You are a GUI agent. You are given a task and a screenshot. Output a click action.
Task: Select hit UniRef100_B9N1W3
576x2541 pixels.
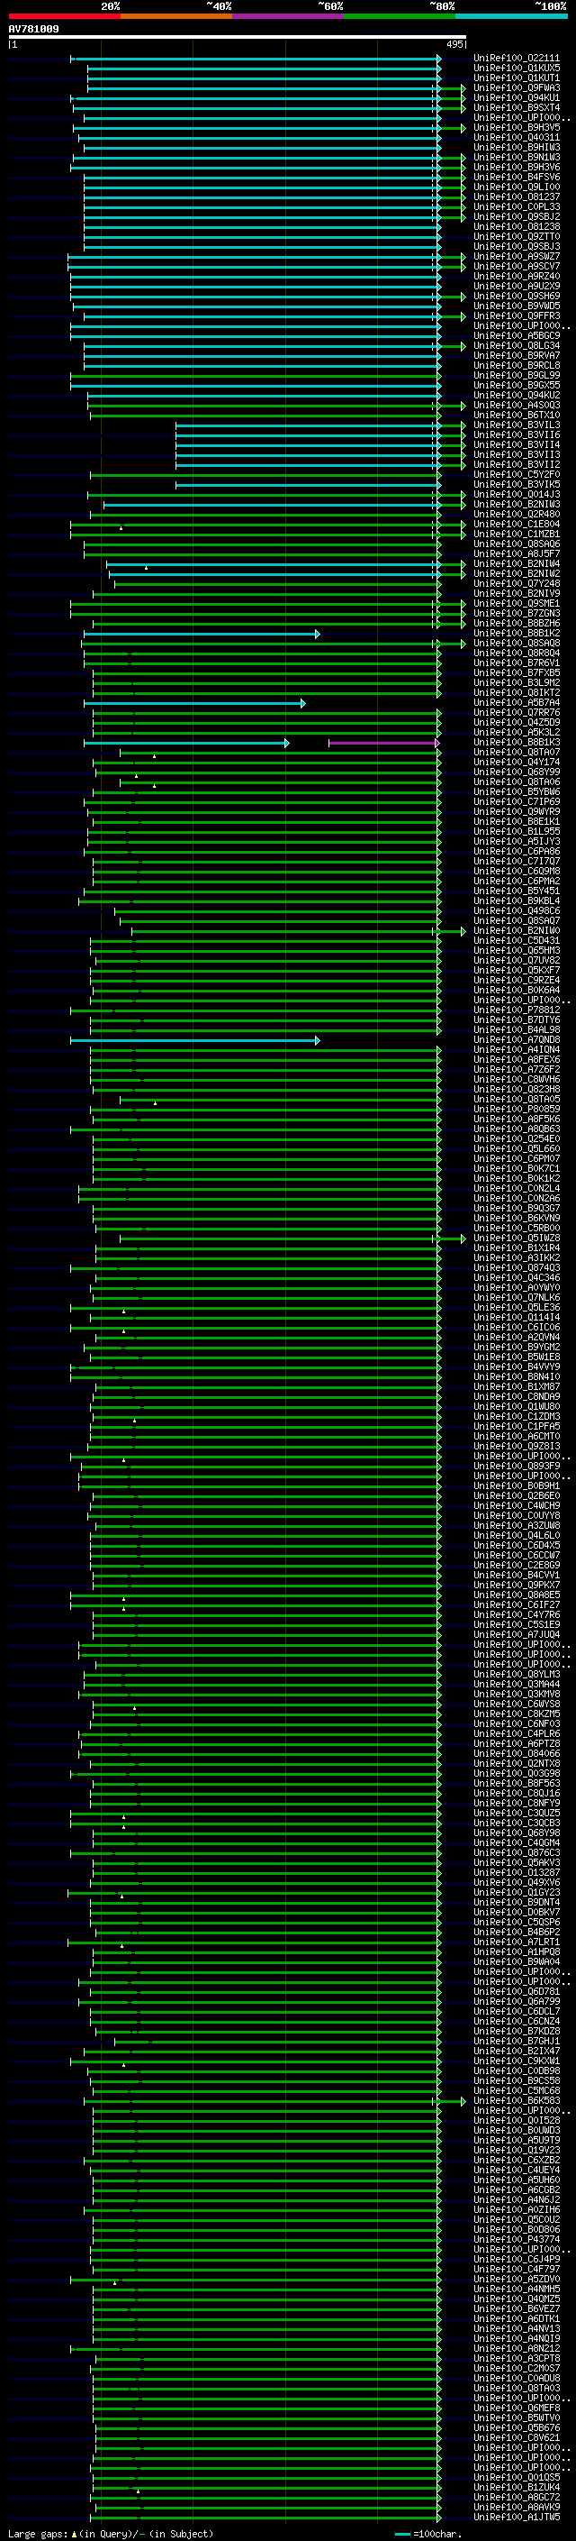pos(516,157)
